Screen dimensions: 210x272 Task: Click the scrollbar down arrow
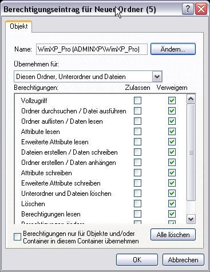[x=191, y=219]
